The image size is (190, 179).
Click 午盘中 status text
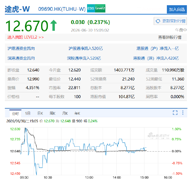click(x=181, y=30)
